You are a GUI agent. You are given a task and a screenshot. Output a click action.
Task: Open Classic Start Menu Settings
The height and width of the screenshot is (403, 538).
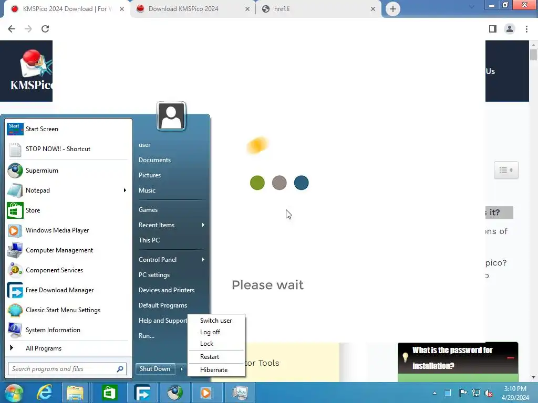(68, 310)
